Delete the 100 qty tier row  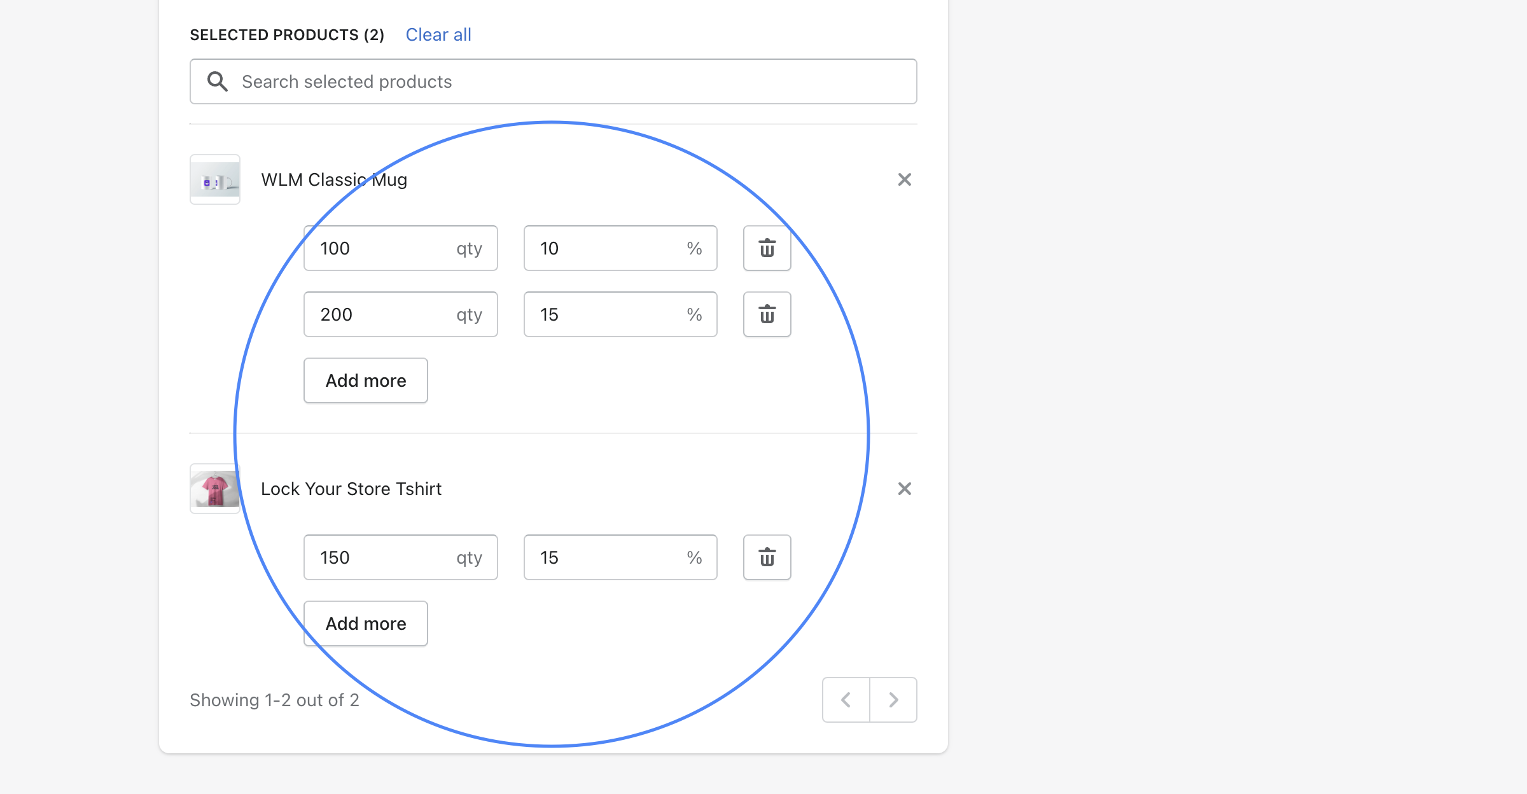(767, 248)
